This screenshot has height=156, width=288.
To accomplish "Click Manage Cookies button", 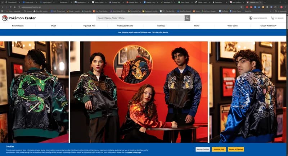I will (203, 149).
